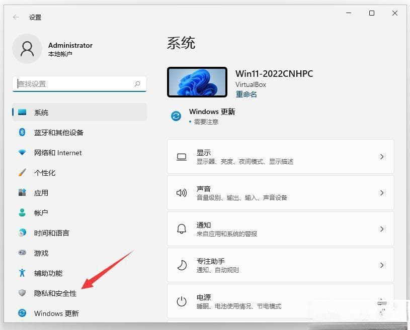Click the 声音 speaker icon

coord(182,193)
